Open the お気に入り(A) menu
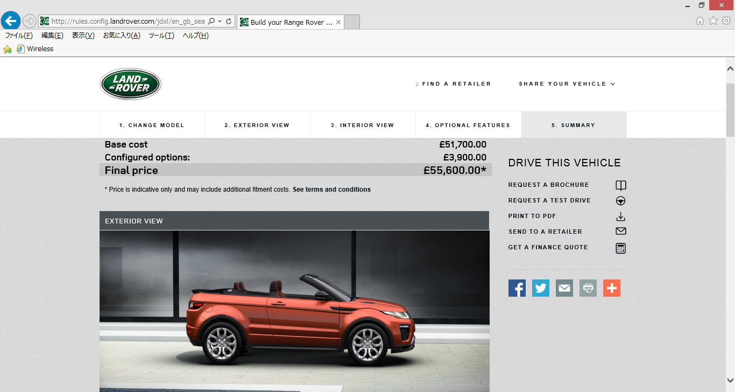Viewport: 735px width, 392px height. (122, 36)
